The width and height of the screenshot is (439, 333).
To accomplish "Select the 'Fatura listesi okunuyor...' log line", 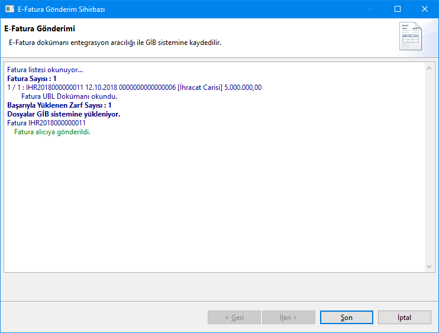I will tap(45, 70).
